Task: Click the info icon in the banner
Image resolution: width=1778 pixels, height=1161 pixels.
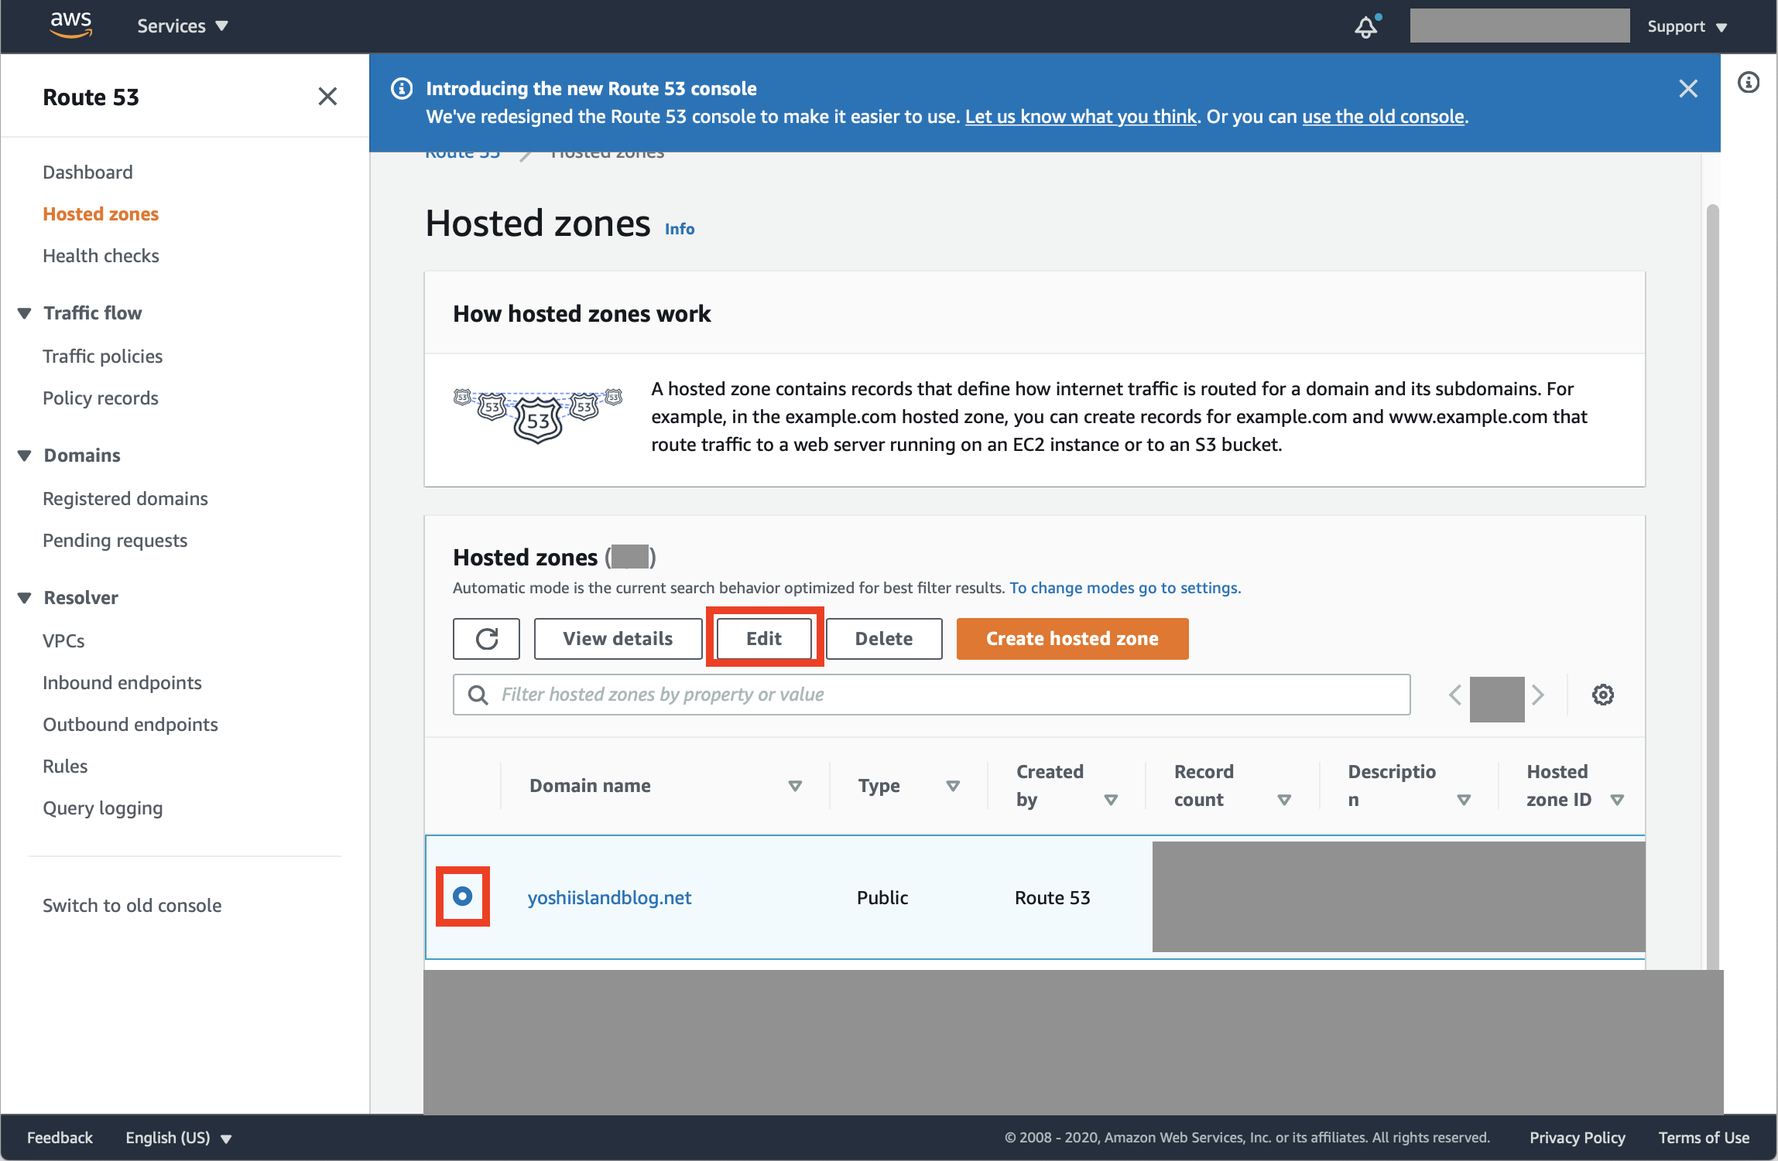Action: 402,89
